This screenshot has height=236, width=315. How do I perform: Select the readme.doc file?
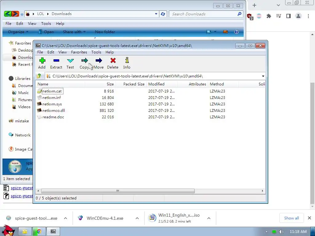(x=53, y=117)
